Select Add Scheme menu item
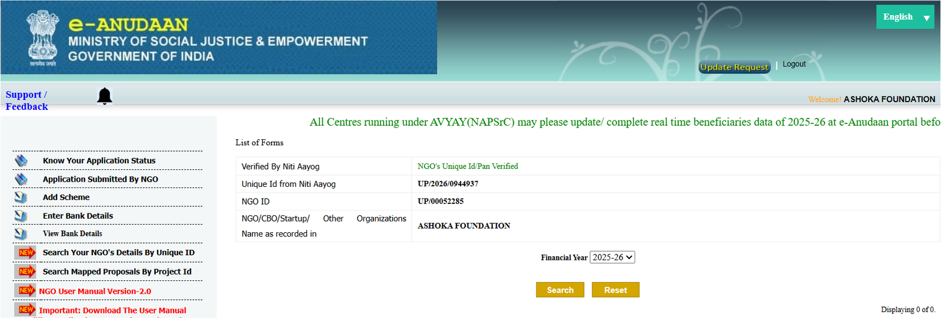 coord(66,198)
